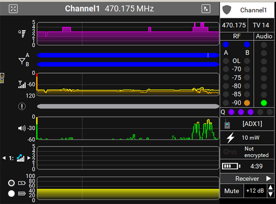
Task: Click the OL overload level label
Action: [x=236, y=61]
